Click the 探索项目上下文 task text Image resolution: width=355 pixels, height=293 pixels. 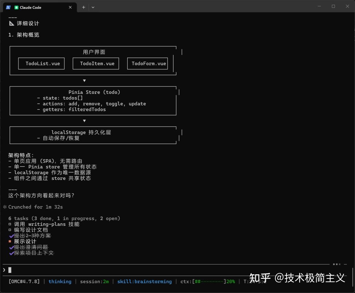tap(34, 253)
